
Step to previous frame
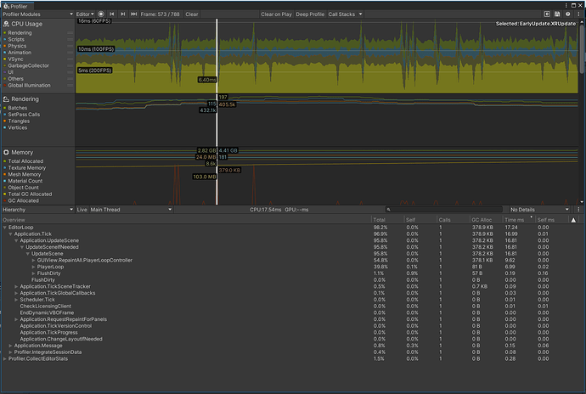113,14
